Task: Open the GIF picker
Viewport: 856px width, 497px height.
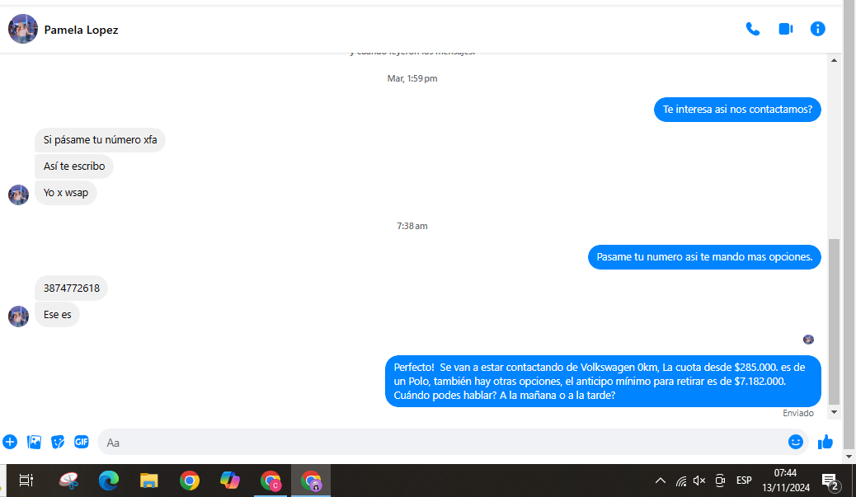Action: click(x=82, y=442)
